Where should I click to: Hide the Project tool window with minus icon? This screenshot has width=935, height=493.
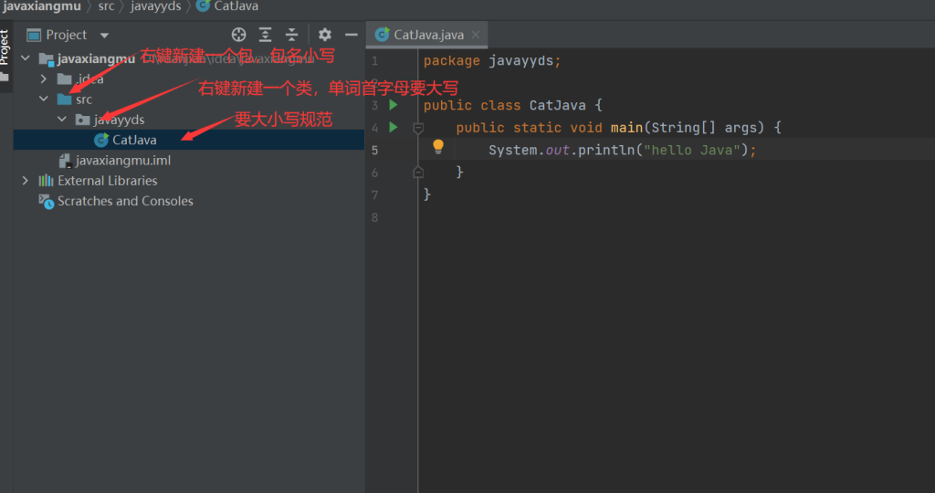click(x=352, y=35)
